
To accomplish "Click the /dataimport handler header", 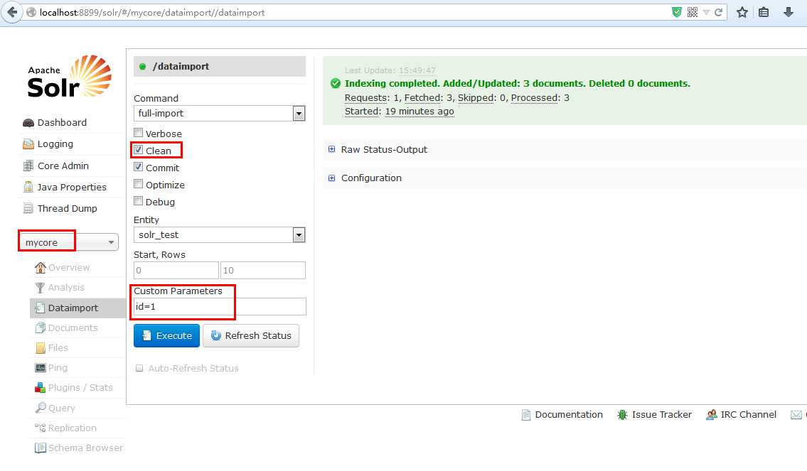I will (x=220, y=66).
